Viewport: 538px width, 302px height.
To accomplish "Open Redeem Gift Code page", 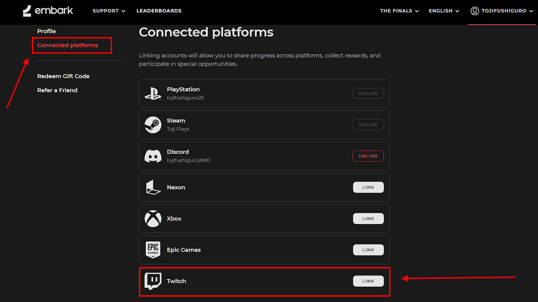I will (63, 77).
